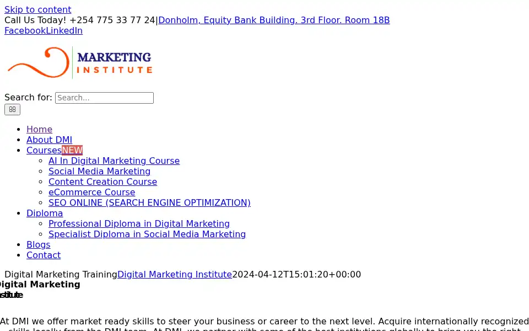Select Professional Diploma in Digital Marketing
529x331 pixels.
tap(139, 223)
